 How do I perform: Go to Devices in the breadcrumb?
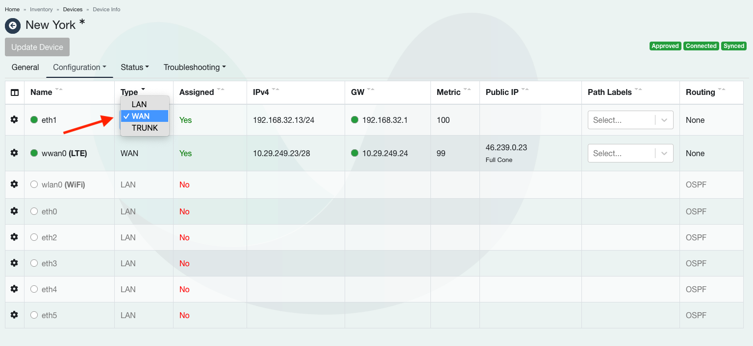(x=73, y=9)
